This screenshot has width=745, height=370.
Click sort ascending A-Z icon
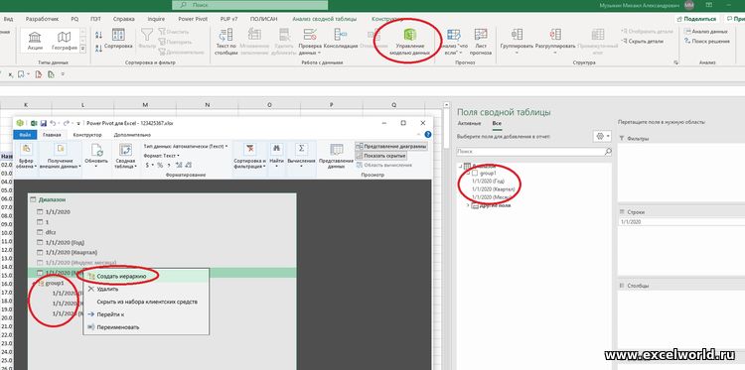[98, 35]
